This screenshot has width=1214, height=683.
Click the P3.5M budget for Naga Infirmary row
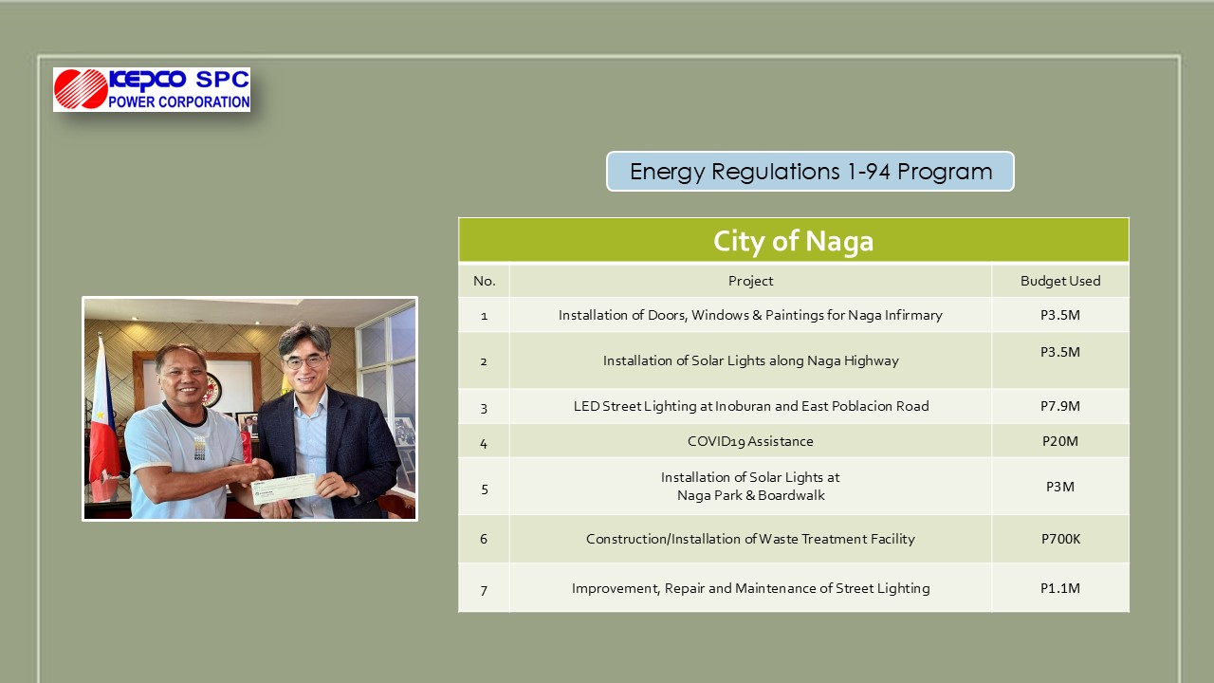[x=1060, y=315]
